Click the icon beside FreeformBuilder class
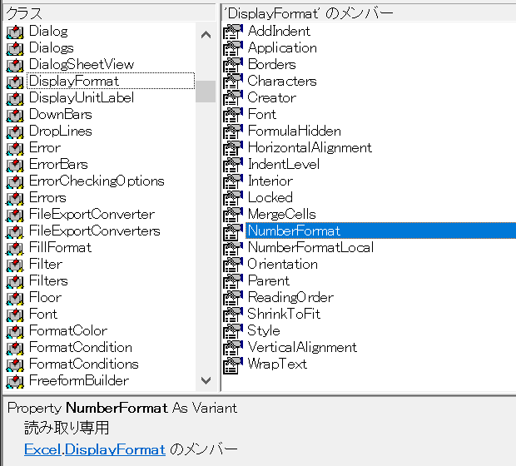 pyautogui.click(x=15, y=381)
